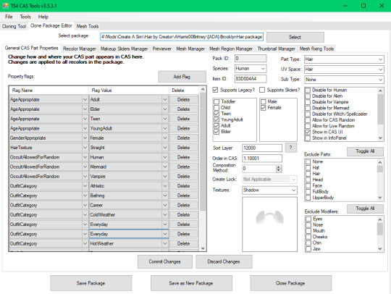Open the File menu
391x294 pixels.
(9, 17)
